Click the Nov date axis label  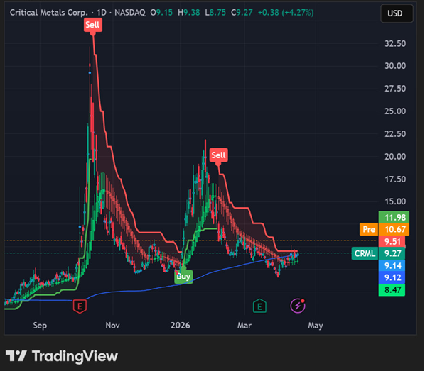click(x=112, y=326)
